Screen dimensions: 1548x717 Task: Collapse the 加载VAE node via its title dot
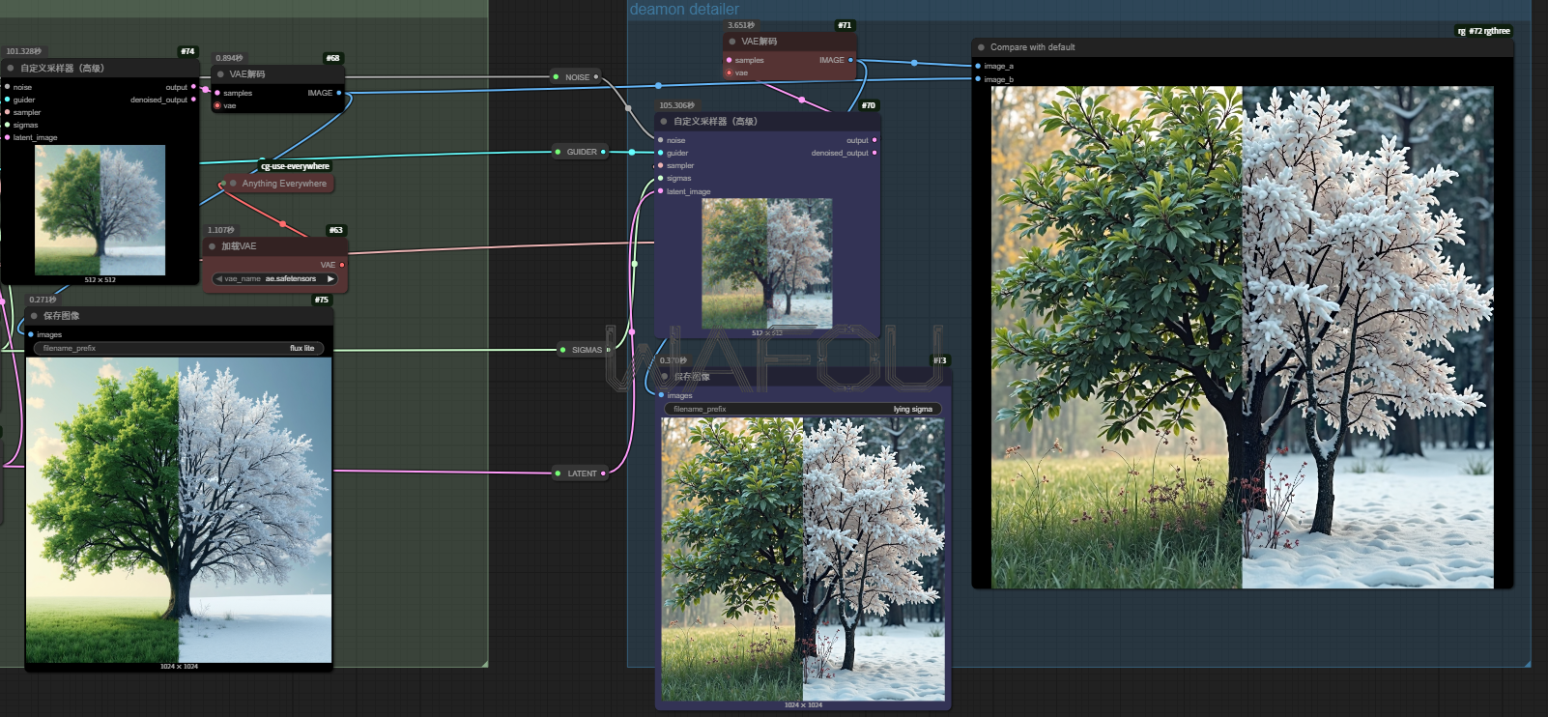212,246
